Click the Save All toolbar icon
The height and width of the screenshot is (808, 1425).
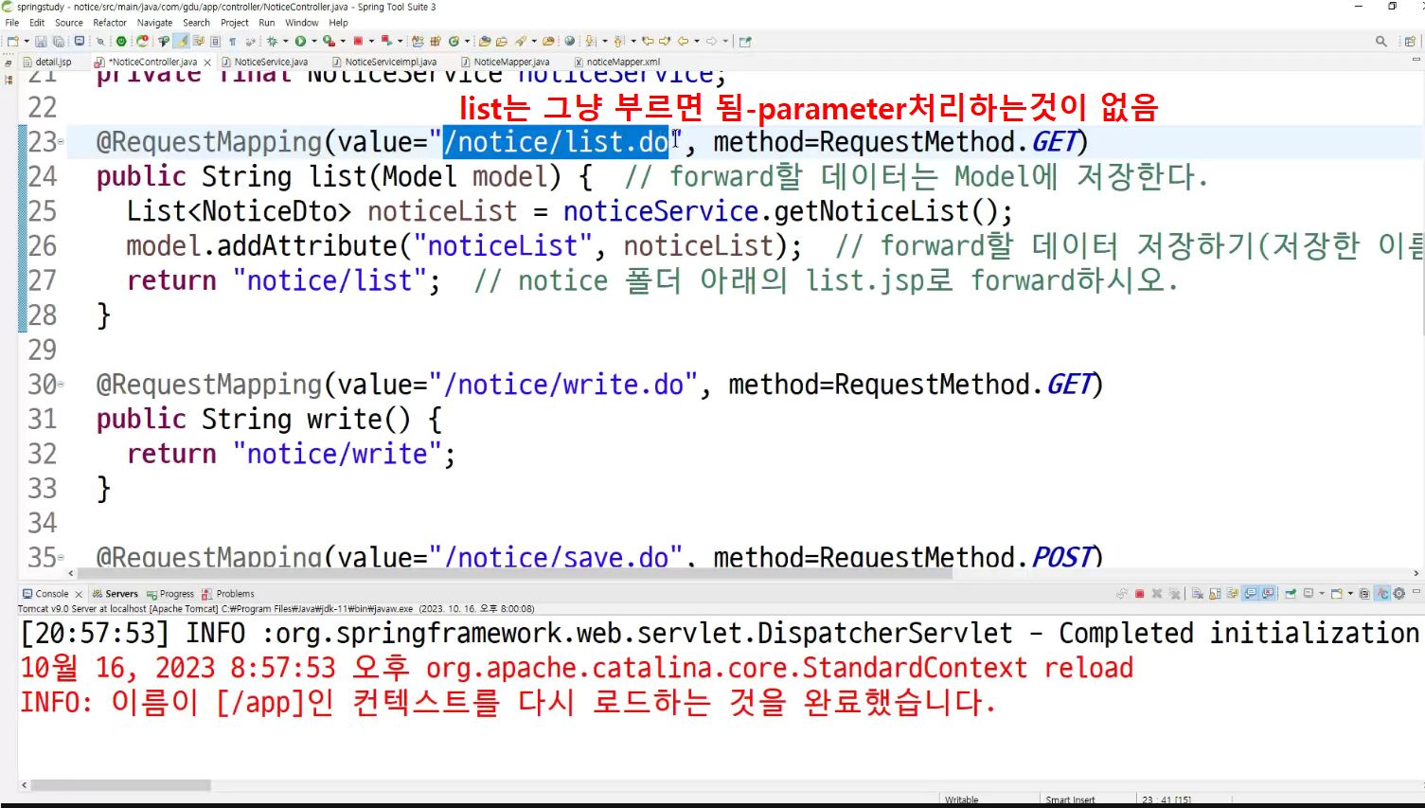[x=59, y=41]
